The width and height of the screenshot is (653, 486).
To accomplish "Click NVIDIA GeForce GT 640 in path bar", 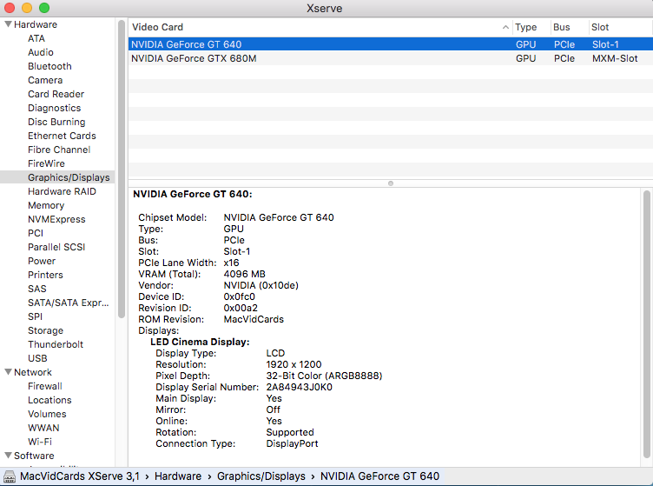I will tap(379, 476).
